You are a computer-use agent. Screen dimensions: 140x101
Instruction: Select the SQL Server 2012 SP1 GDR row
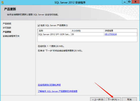coord(87,34)
